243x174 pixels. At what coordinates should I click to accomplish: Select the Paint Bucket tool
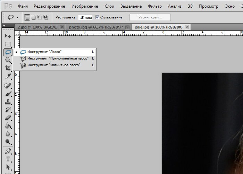8,126
